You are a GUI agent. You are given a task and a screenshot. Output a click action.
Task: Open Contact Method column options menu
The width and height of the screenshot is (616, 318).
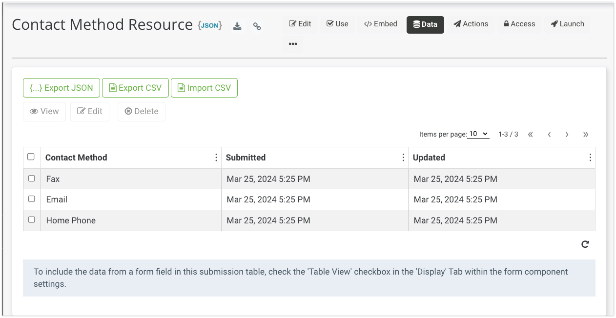coord(216,158)
